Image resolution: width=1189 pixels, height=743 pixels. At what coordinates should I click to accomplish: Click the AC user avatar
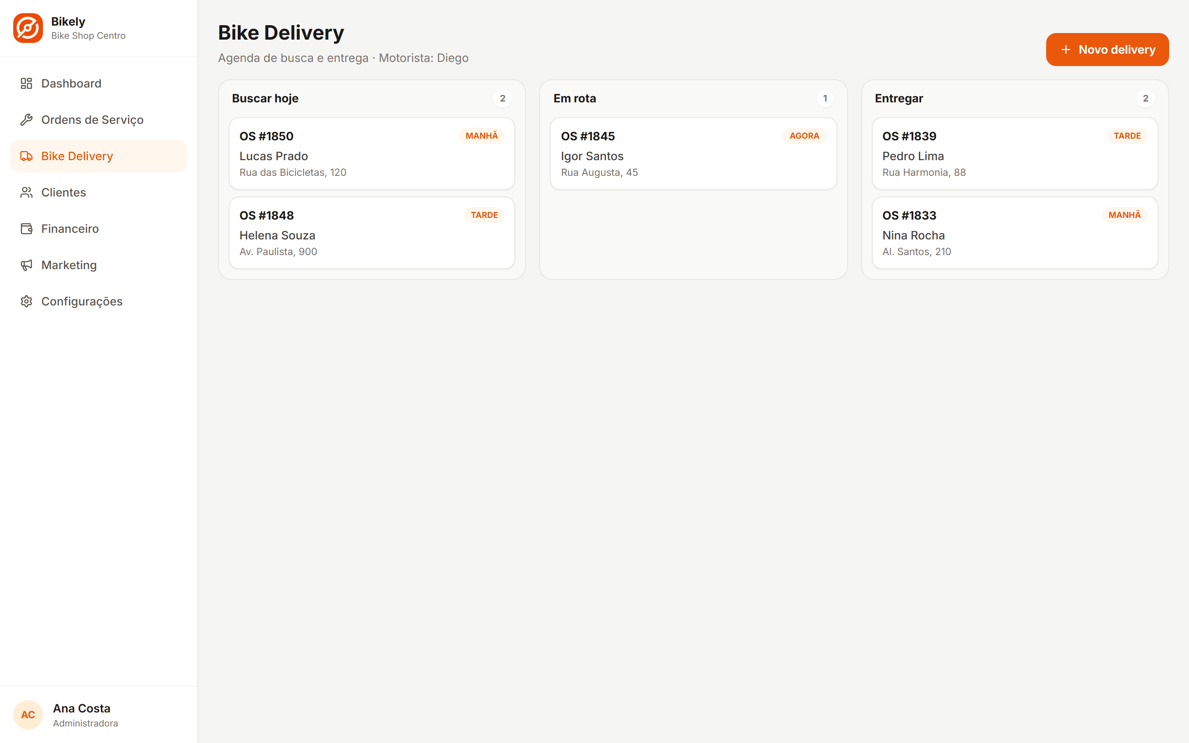coord(28,715)
